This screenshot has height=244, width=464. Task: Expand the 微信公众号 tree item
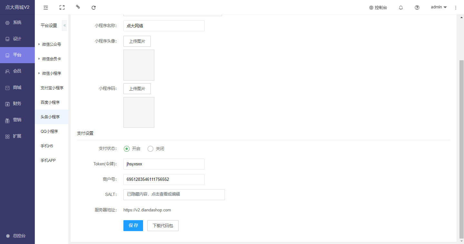pos(39,44)
